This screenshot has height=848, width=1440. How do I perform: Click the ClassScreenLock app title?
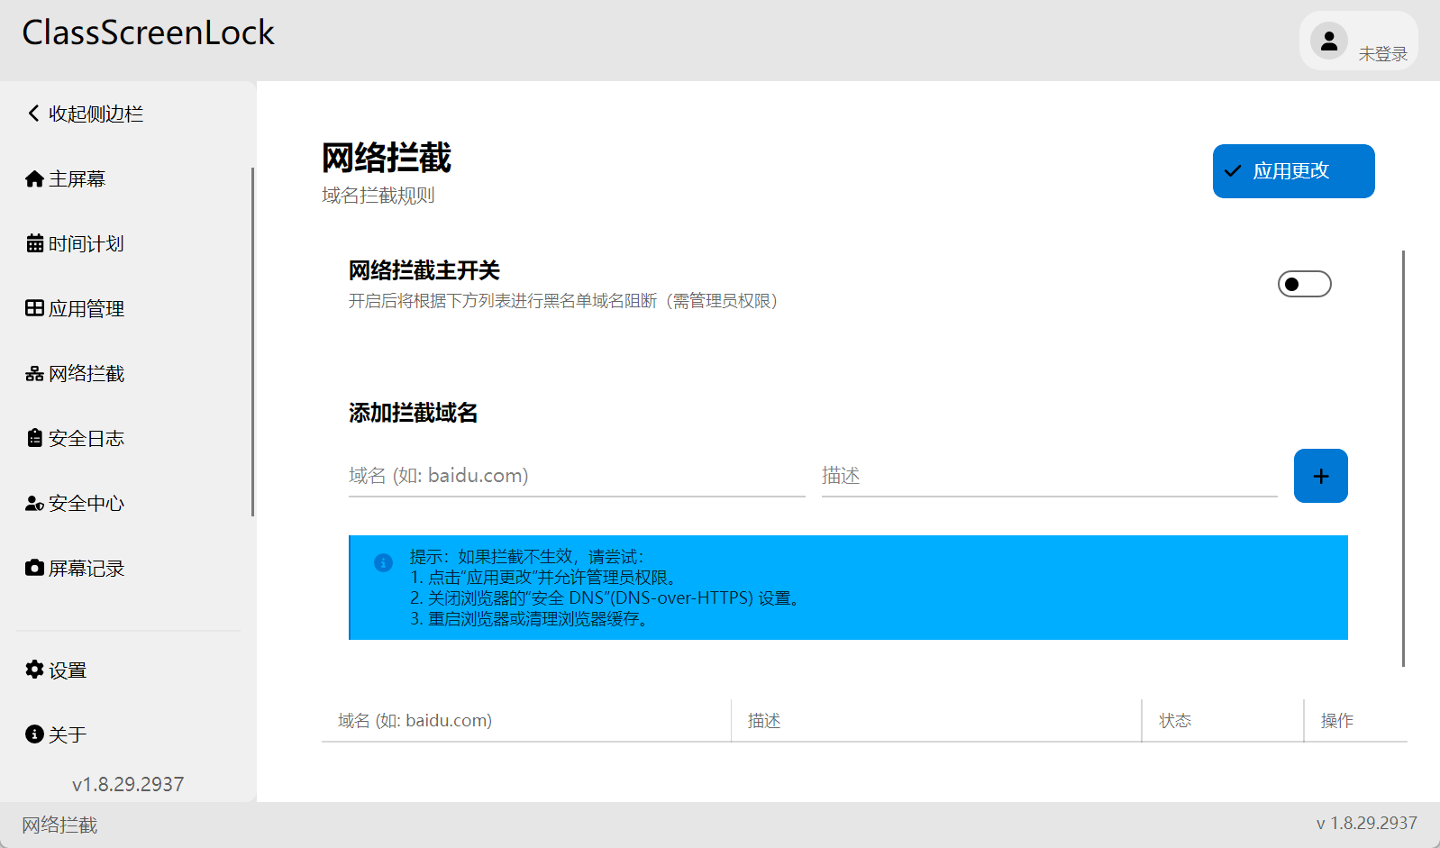click(148, 32)
